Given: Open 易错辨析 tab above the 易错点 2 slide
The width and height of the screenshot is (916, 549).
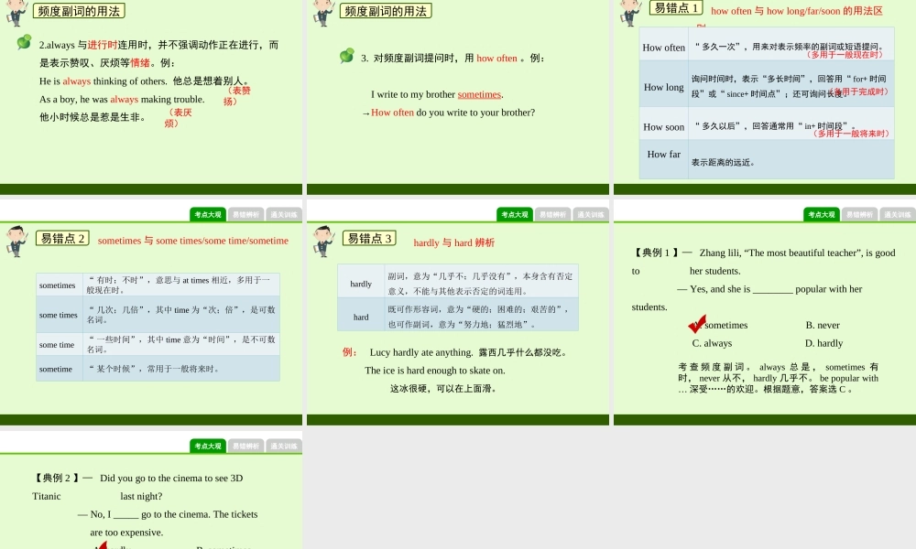Looking at the screenshot, I should [245, 215].
